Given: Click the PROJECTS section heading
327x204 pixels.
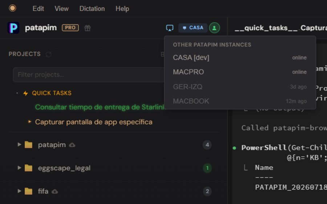Looking at the screenshot, I should [x=25, y=54].
